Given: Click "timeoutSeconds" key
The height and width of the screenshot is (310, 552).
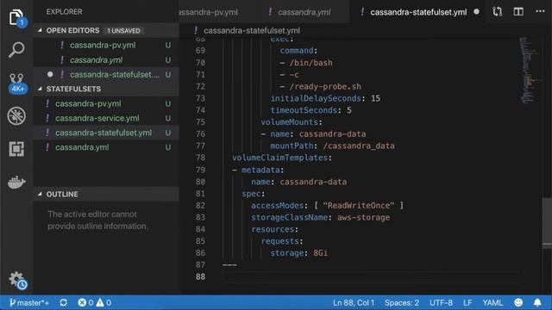Looking at the screenshot, I should coord(304,110).
